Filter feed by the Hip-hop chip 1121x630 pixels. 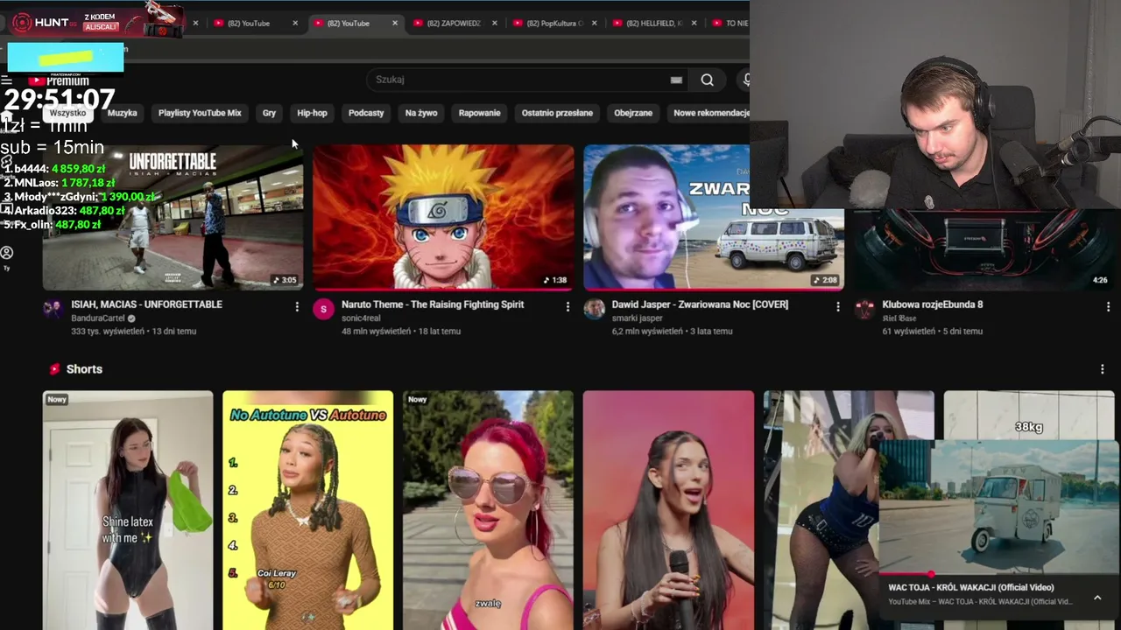point(312,113)
